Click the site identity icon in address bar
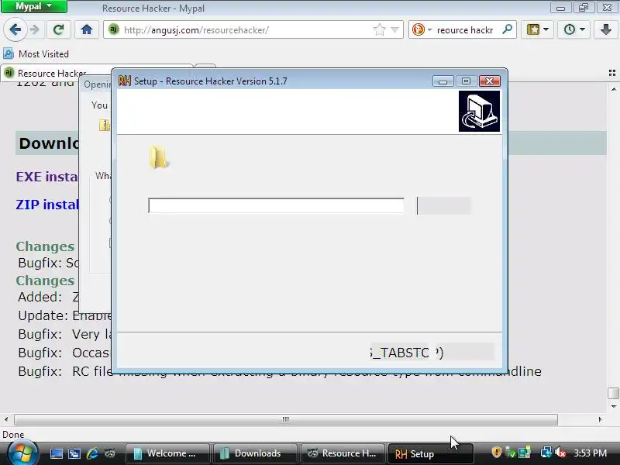The height and width of the screenshot is (465, 620). (x=114, y=29)
